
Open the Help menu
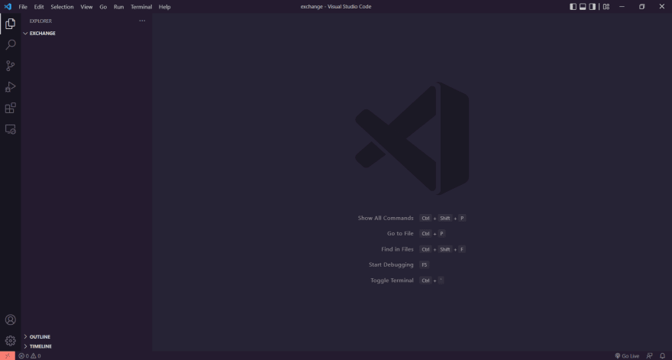click(x=165, y=7)
